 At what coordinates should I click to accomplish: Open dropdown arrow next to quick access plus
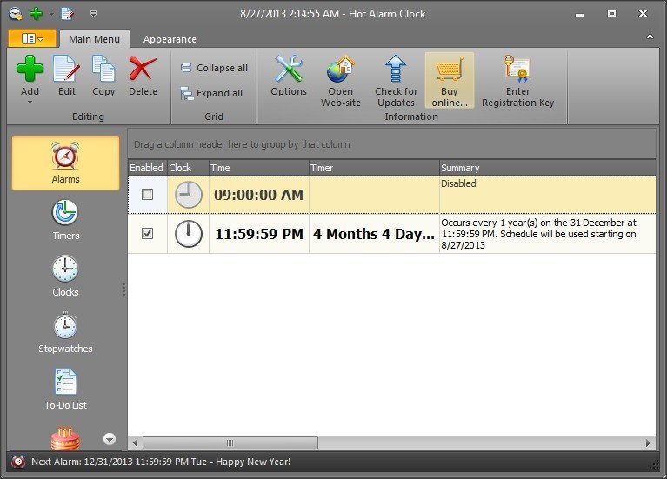click(x=51, y=14)
